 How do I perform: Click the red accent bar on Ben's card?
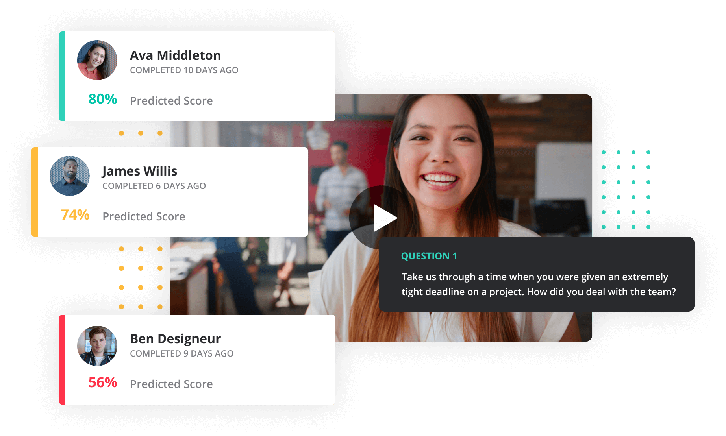pyautogui.click(x=62, y=359)
